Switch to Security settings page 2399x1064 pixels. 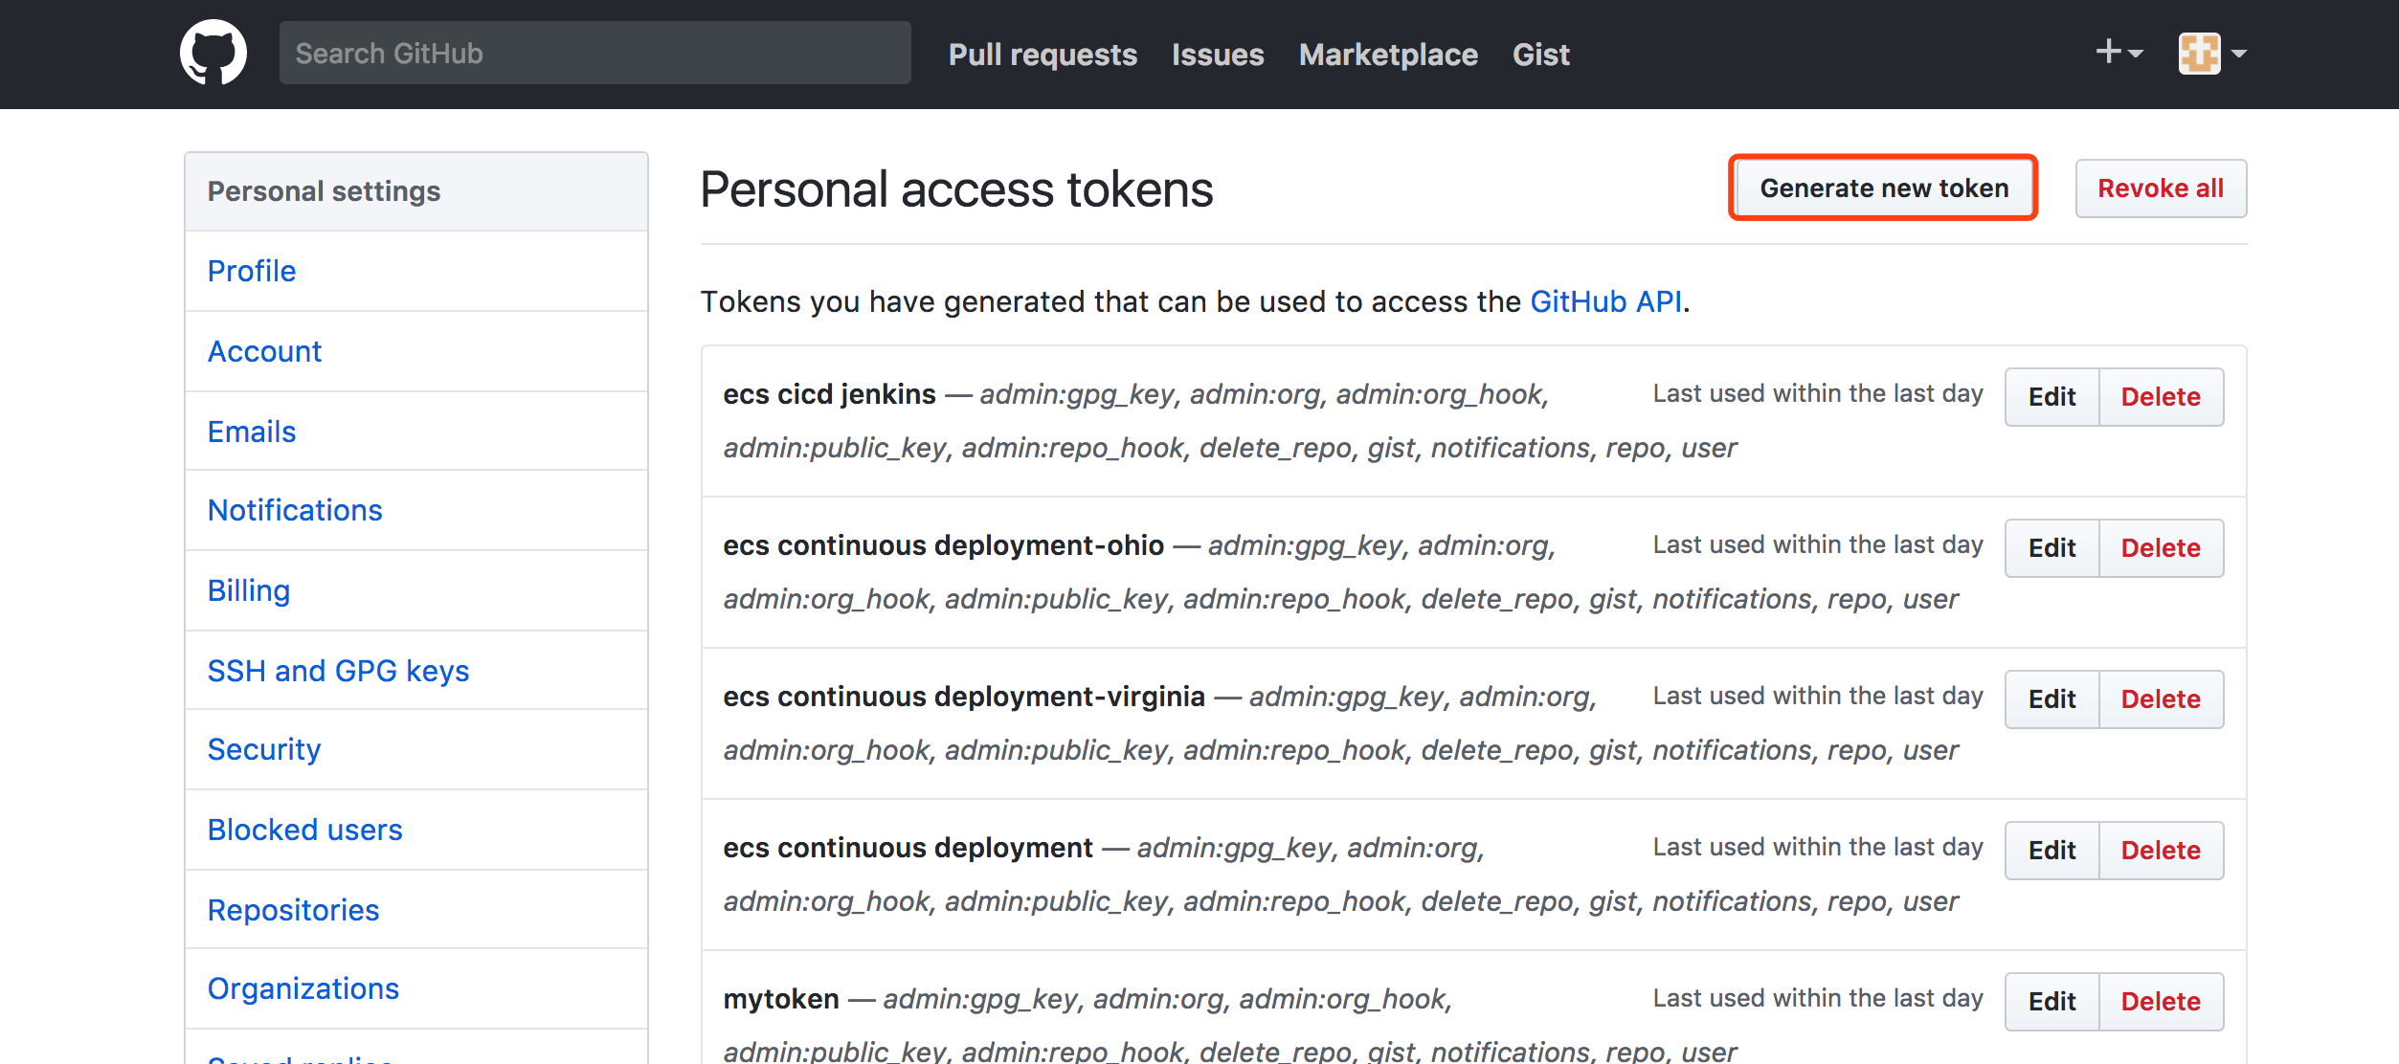(264, 749)
